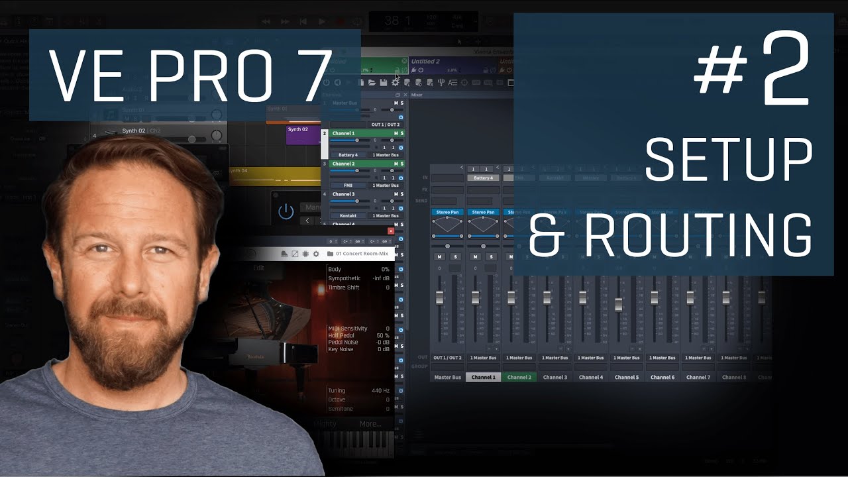This screenshot has height=477, width=848.
Task: Select Channel 7 label at mixer bottom
Action: [x=698, y=377]
